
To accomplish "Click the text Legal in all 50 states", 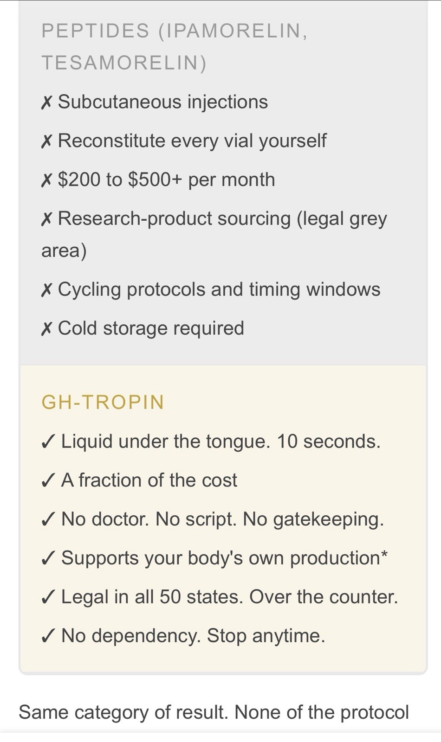I will click(152, 597).
